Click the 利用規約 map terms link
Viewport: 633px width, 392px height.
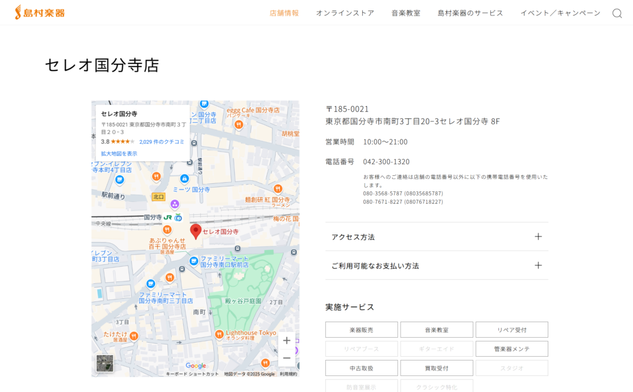288,374
